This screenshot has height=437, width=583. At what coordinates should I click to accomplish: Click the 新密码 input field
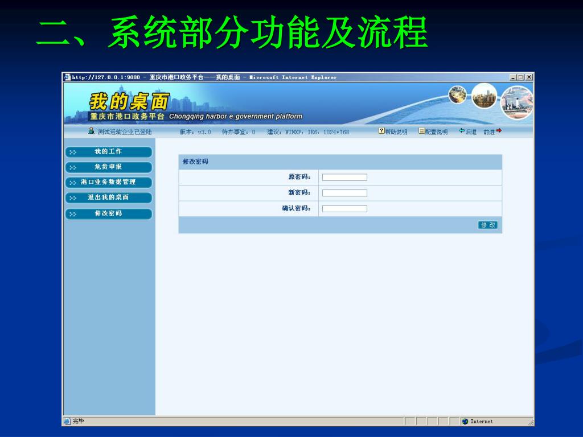[344, 193]
